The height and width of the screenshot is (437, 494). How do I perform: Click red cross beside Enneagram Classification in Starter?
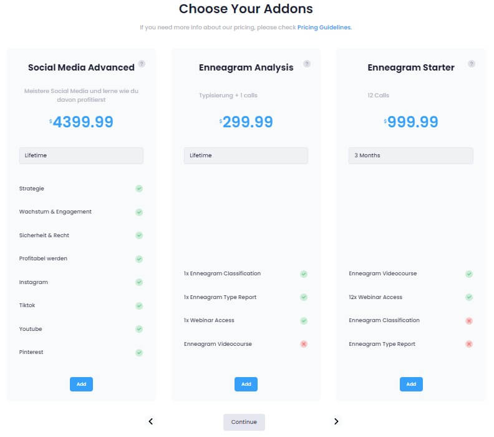pos(468,321)
